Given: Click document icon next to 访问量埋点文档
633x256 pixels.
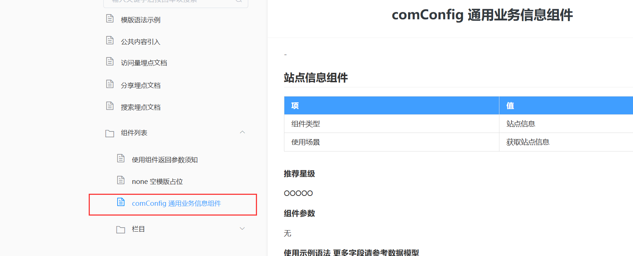Looking at the screenshot, I should (x=110, y=62).
